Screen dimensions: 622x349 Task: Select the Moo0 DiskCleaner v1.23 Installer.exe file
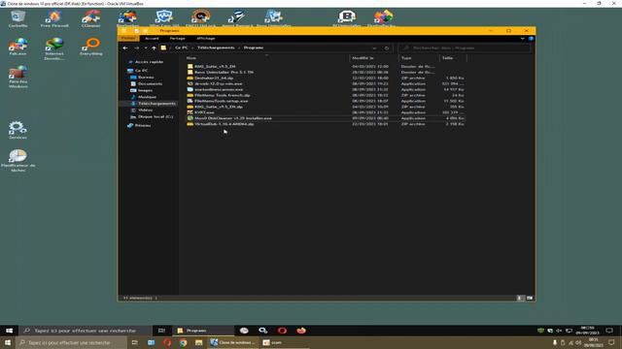(326, 118)
